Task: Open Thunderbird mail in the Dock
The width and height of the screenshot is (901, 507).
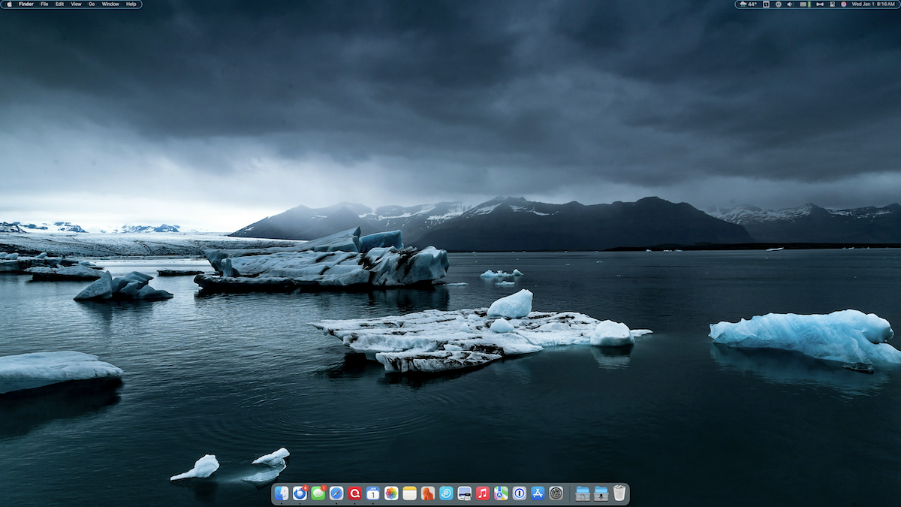Action: pos(300,493)
